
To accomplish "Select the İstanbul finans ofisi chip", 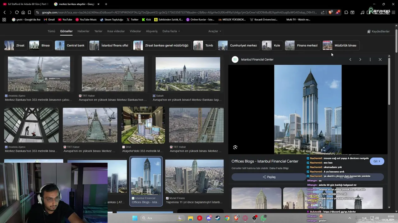I will (110, 45).
